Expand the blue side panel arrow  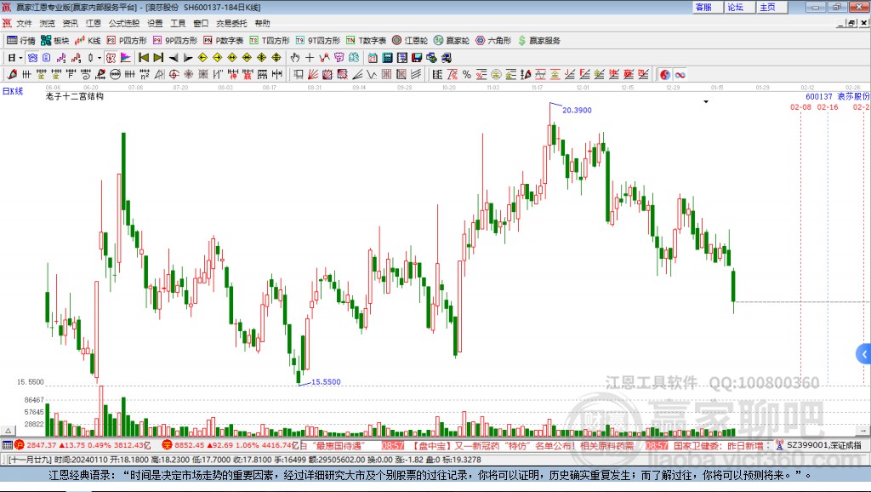click(x=864, y=353)
